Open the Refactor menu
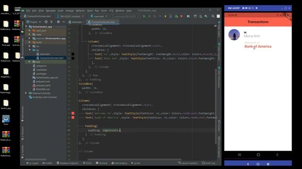This screenshot has height=169, width=302. [x=80, y=10]
